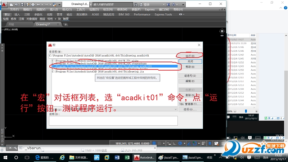Toggle object snap tracking icon in status bar
The height and width of the screenshot is (162, 288).
point(189,143)
